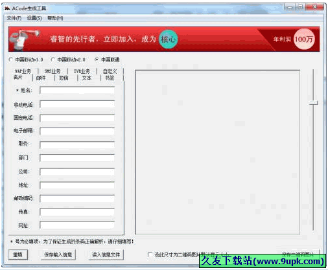Open the 设置(S) menu

(34, 18)
